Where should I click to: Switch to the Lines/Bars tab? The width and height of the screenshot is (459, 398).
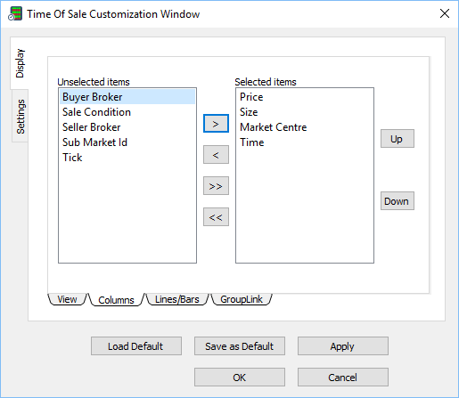(177, 299)
